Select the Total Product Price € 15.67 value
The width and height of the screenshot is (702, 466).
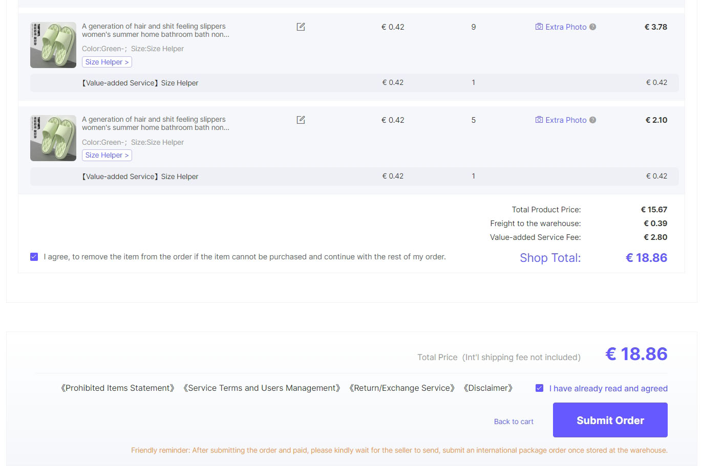pos(654,209)
